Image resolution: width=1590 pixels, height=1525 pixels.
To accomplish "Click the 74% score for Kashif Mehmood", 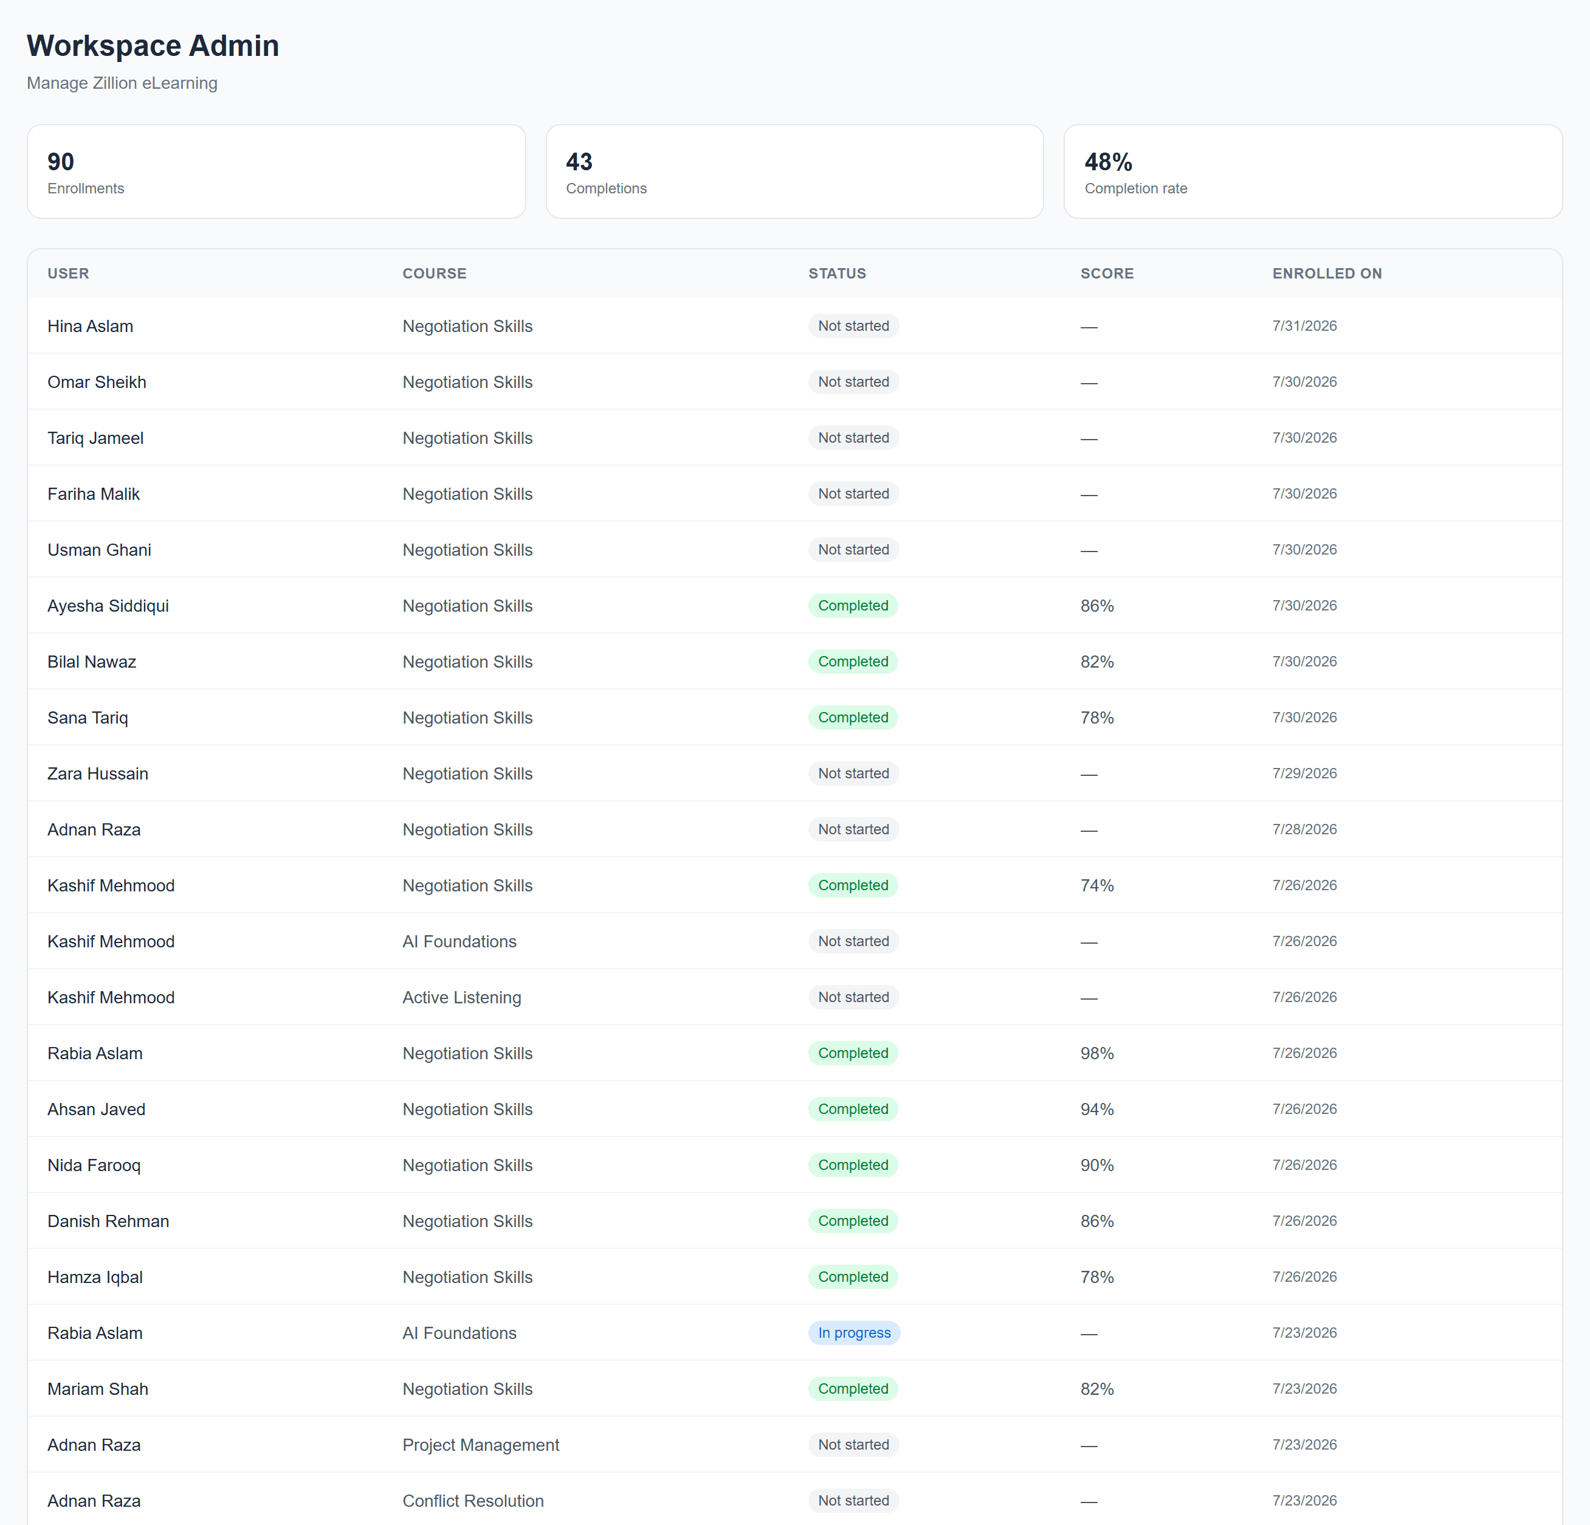I will [x=1097, y=887].
